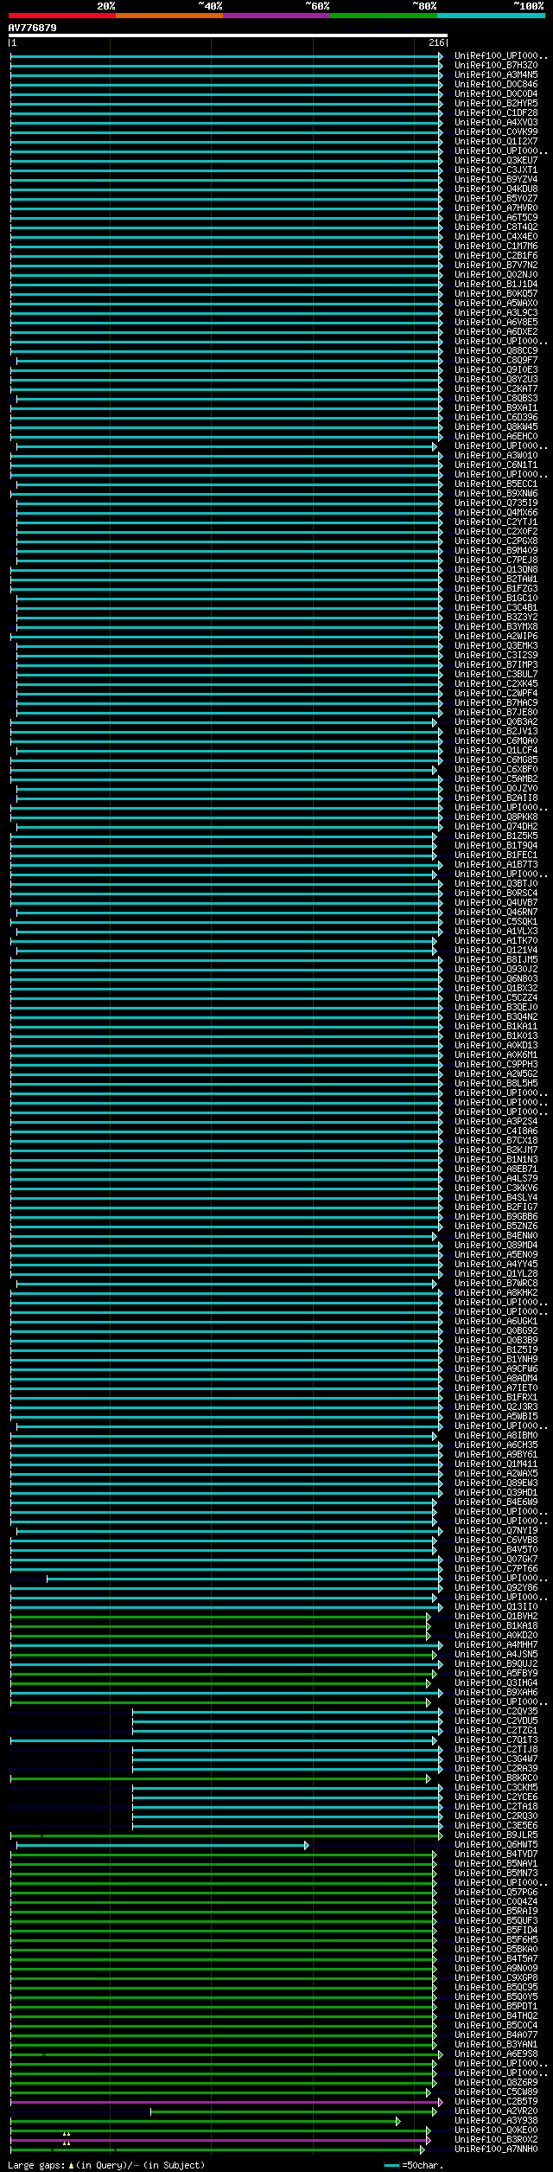Image resolution: width=553 pixels, height=2172 pixels.
Task: Open hit UniRef100_B2HYR5
Action: pyautogui.click(x=496, y=103)
